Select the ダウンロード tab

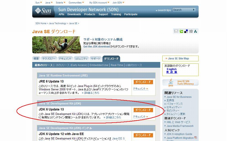(x=111, y=59)
